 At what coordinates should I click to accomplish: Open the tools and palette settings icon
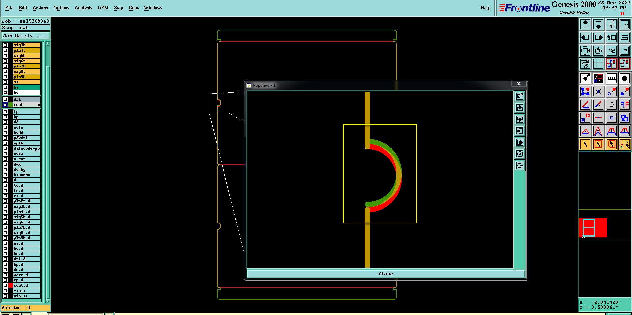585,64
